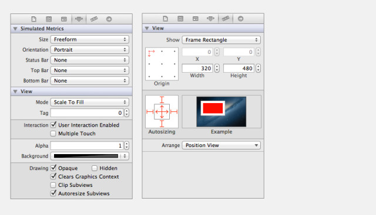
Task: Open Identity inspector in left panel
Action: [x=64, y=19]
